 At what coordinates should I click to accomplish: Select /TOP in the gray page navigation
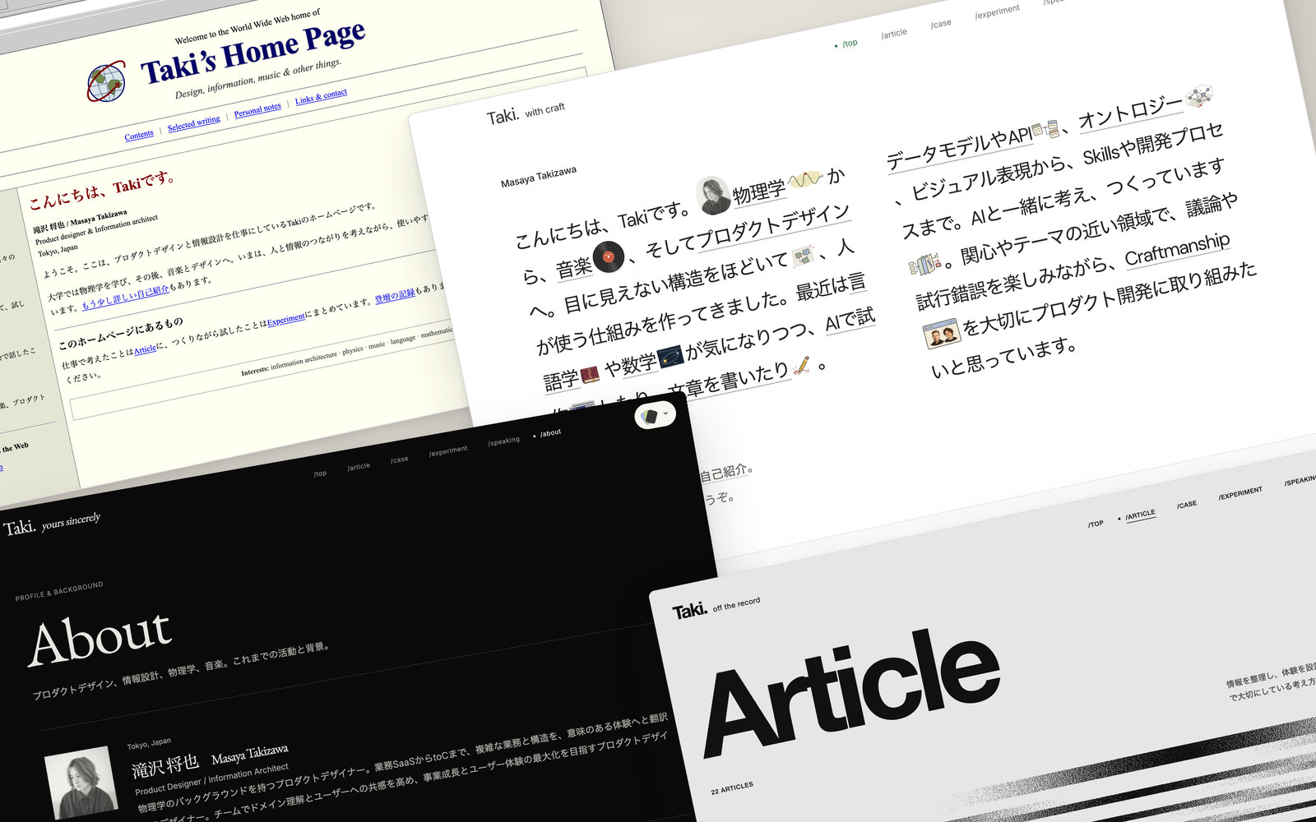1096,524
